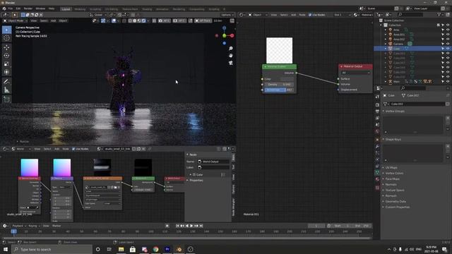Expand the UV Maps panel

pos(391,168)
